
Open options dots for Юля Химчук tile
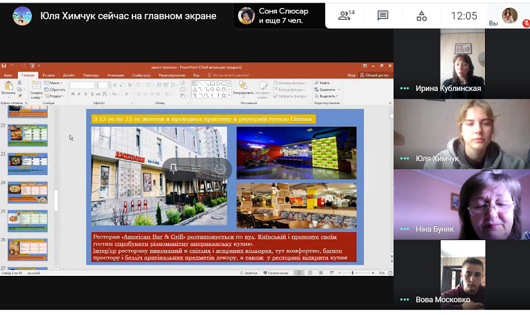(x=404, y=158)
